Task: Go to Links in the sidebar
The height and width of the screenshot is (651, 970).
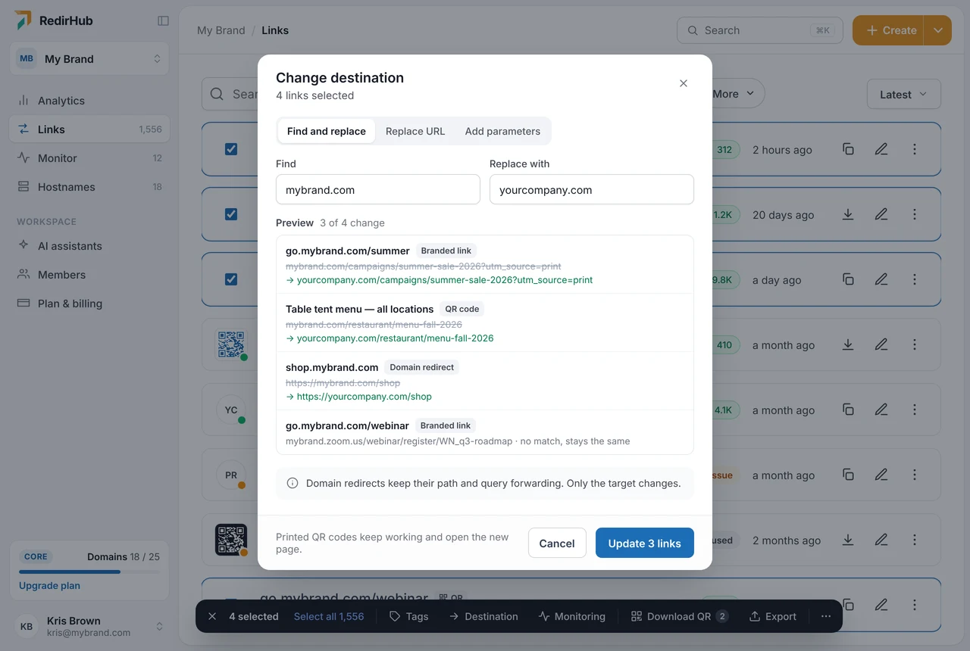Action: point(89,129)
